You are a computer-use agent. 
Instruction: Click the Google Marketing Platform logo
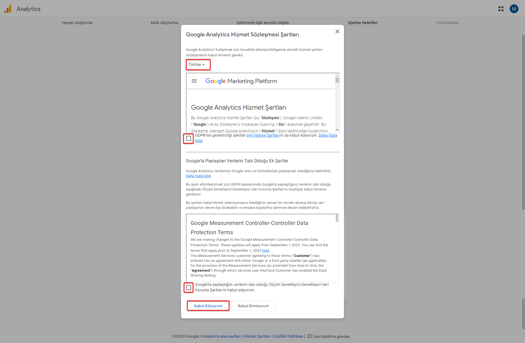[241, 81]
